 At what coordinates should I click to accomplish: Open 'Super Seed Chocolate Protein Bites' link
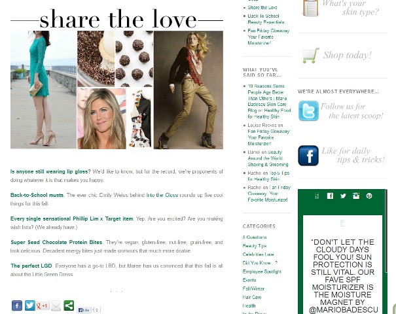56,242
